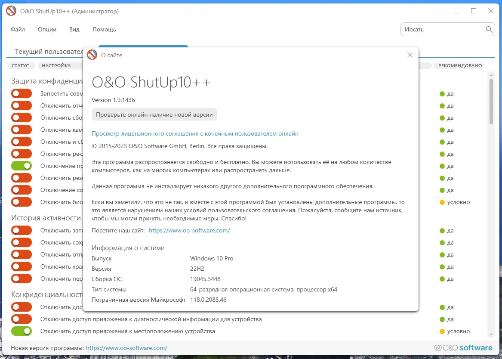Screen dimensions: 502x359
Task: Open the Новая версия программы link in the footer
Action: (x=127, y=348)
